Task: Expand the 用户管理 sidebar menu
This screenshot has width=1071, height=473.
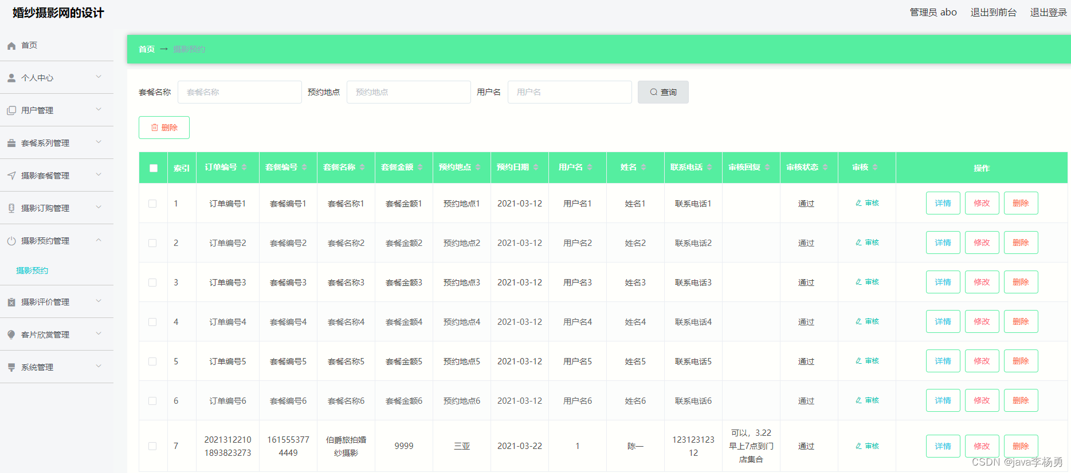Action: 57,110
